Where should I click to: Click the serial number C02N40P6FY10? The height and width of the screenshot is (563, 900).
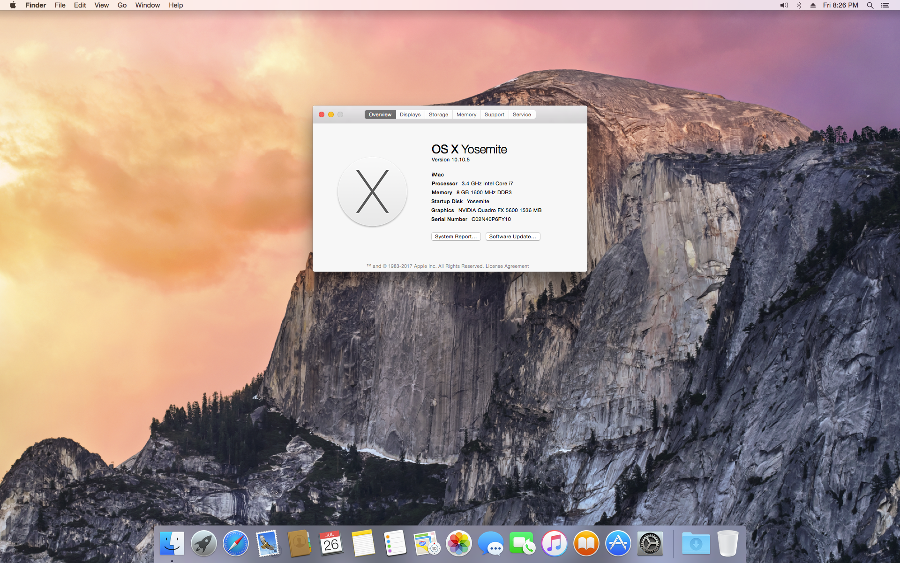point(491,219)
